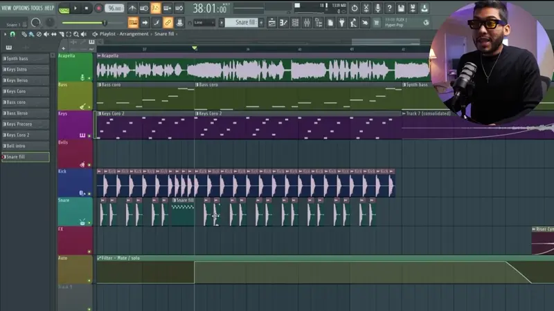Open the HELP menu
The image size is (554, 311).
pos(49,8)
